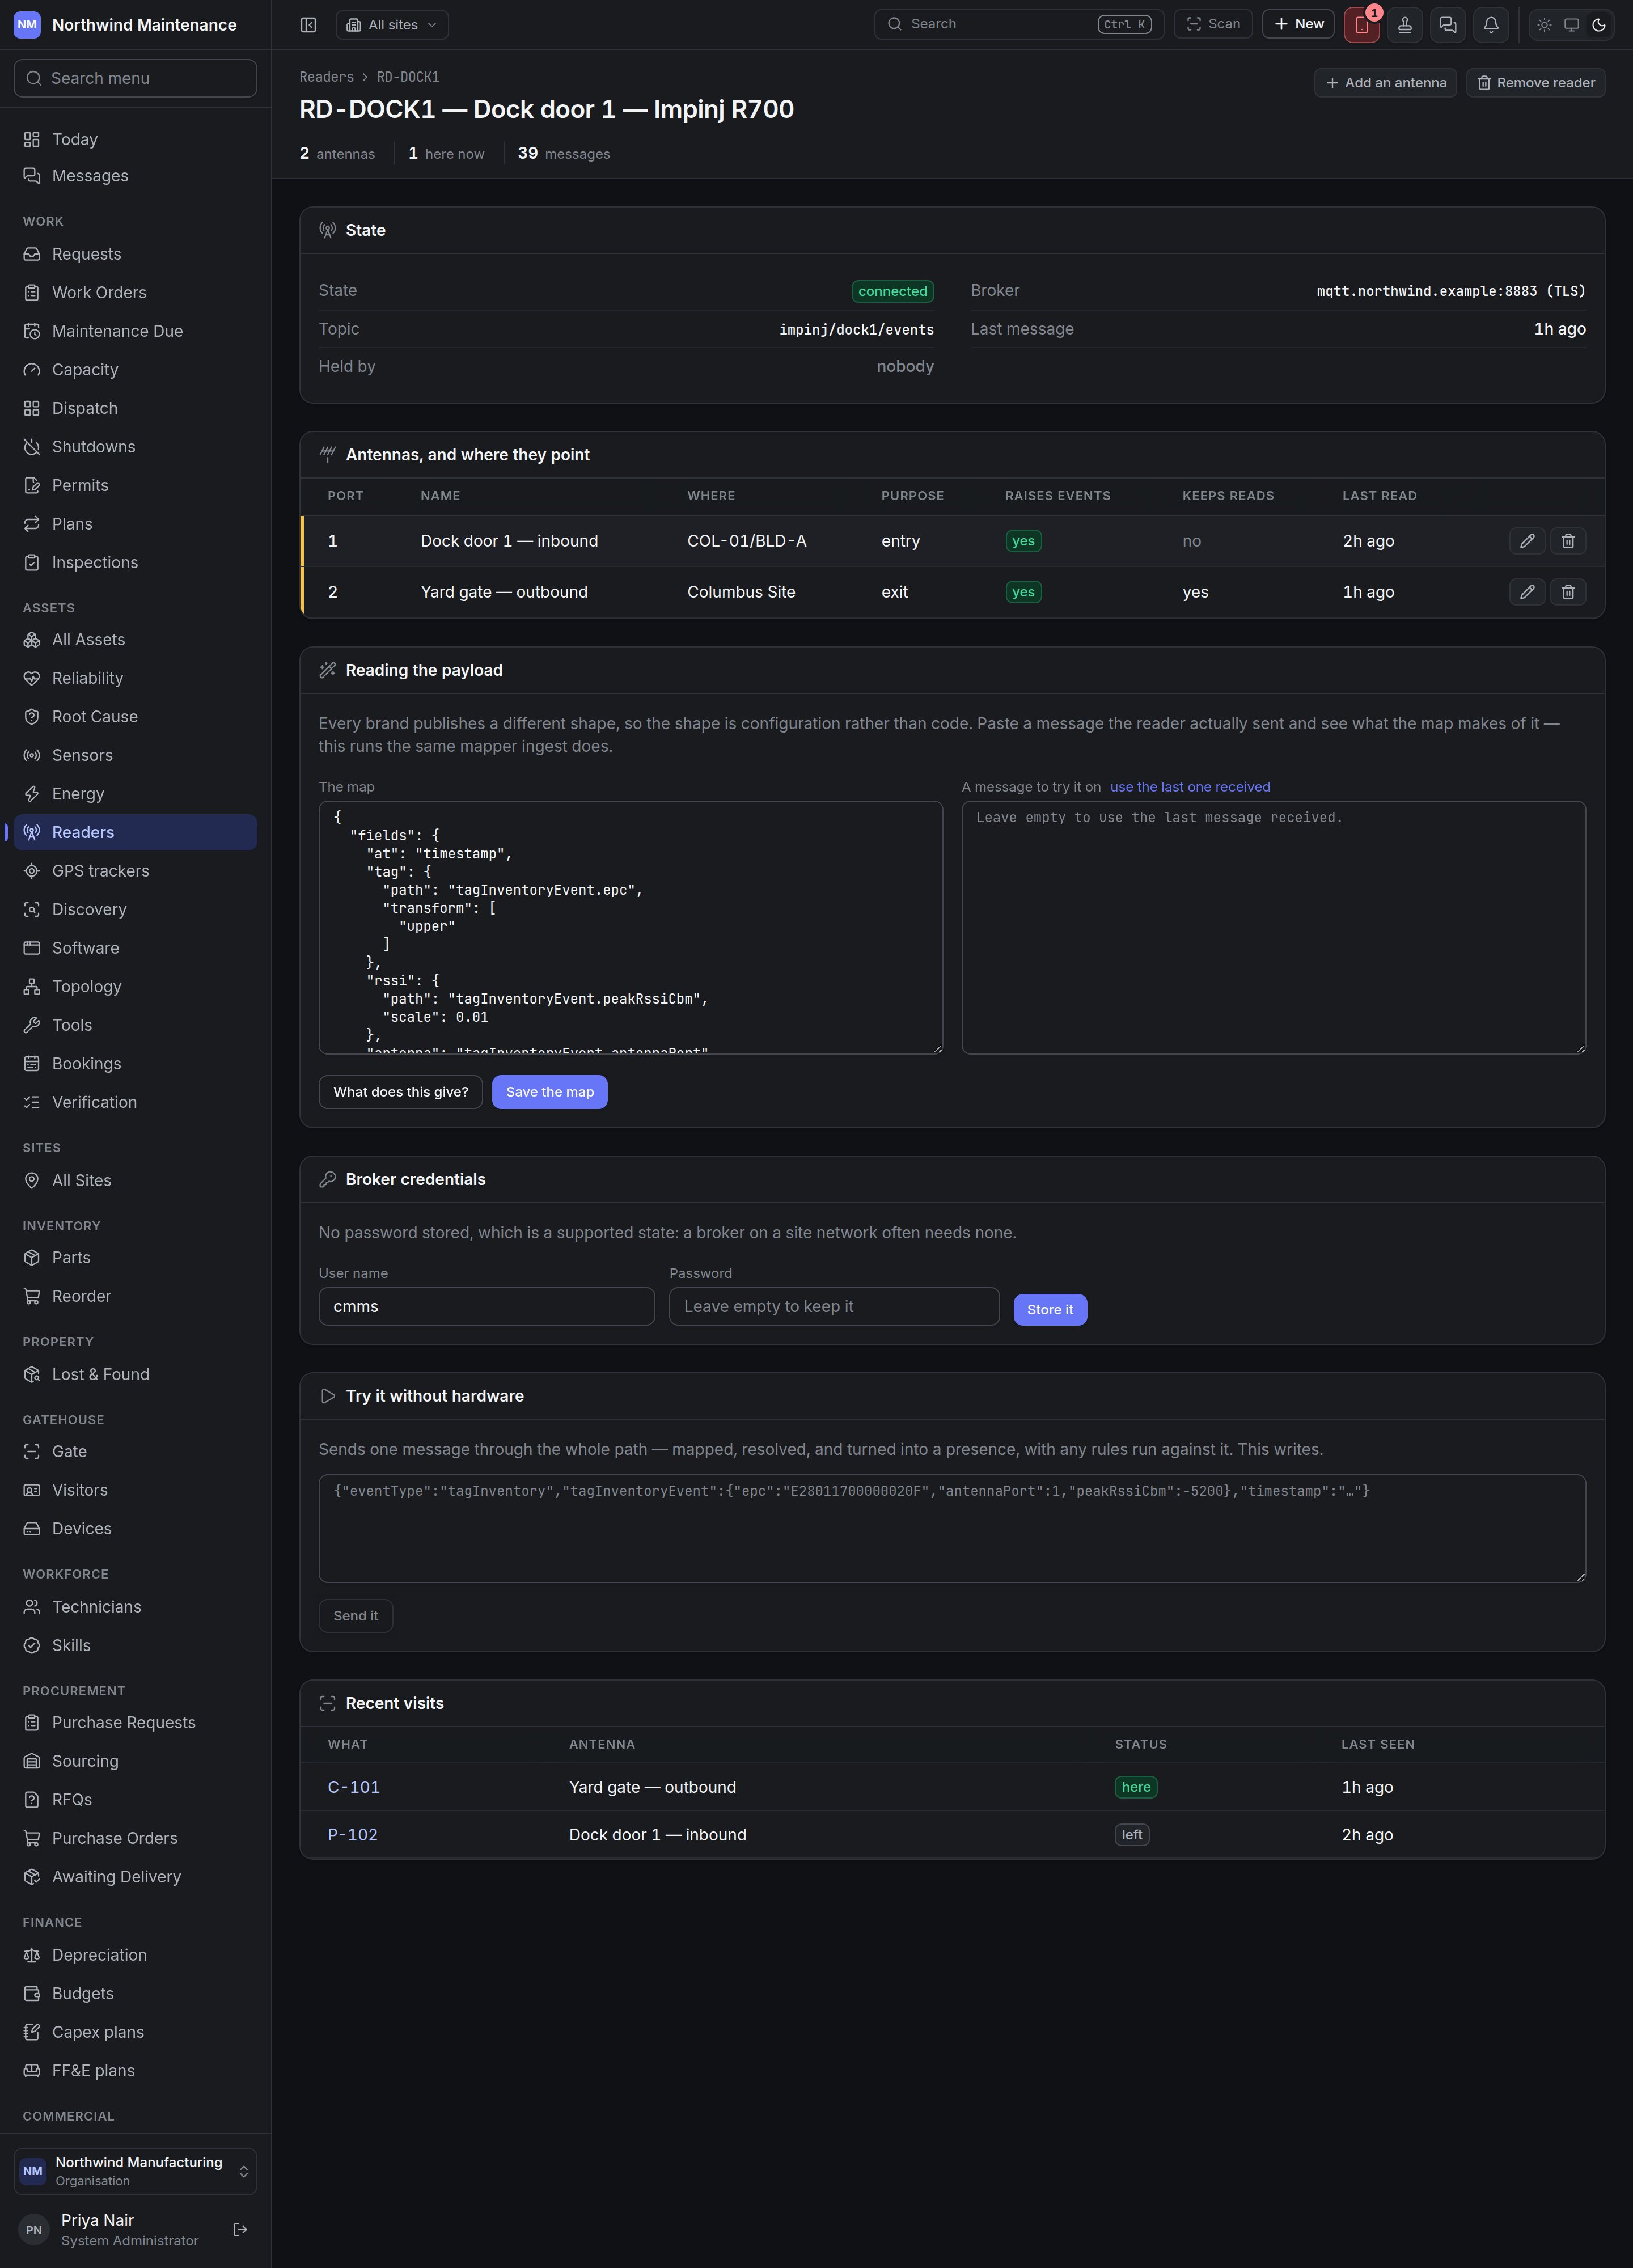Screen dimensions: 1633x2268
Task: Delete antenna Dock door 1 — inbound
Action: [x=1567, y=541]
